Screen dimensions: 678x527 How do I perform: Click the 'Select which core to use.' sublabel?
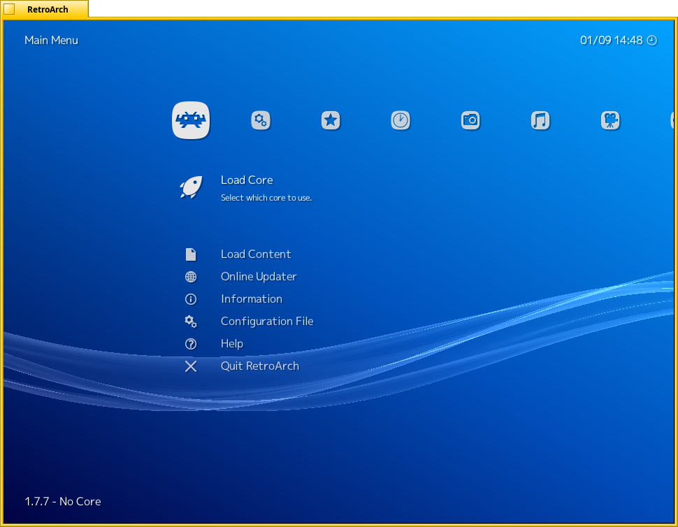tap(266, 198)
